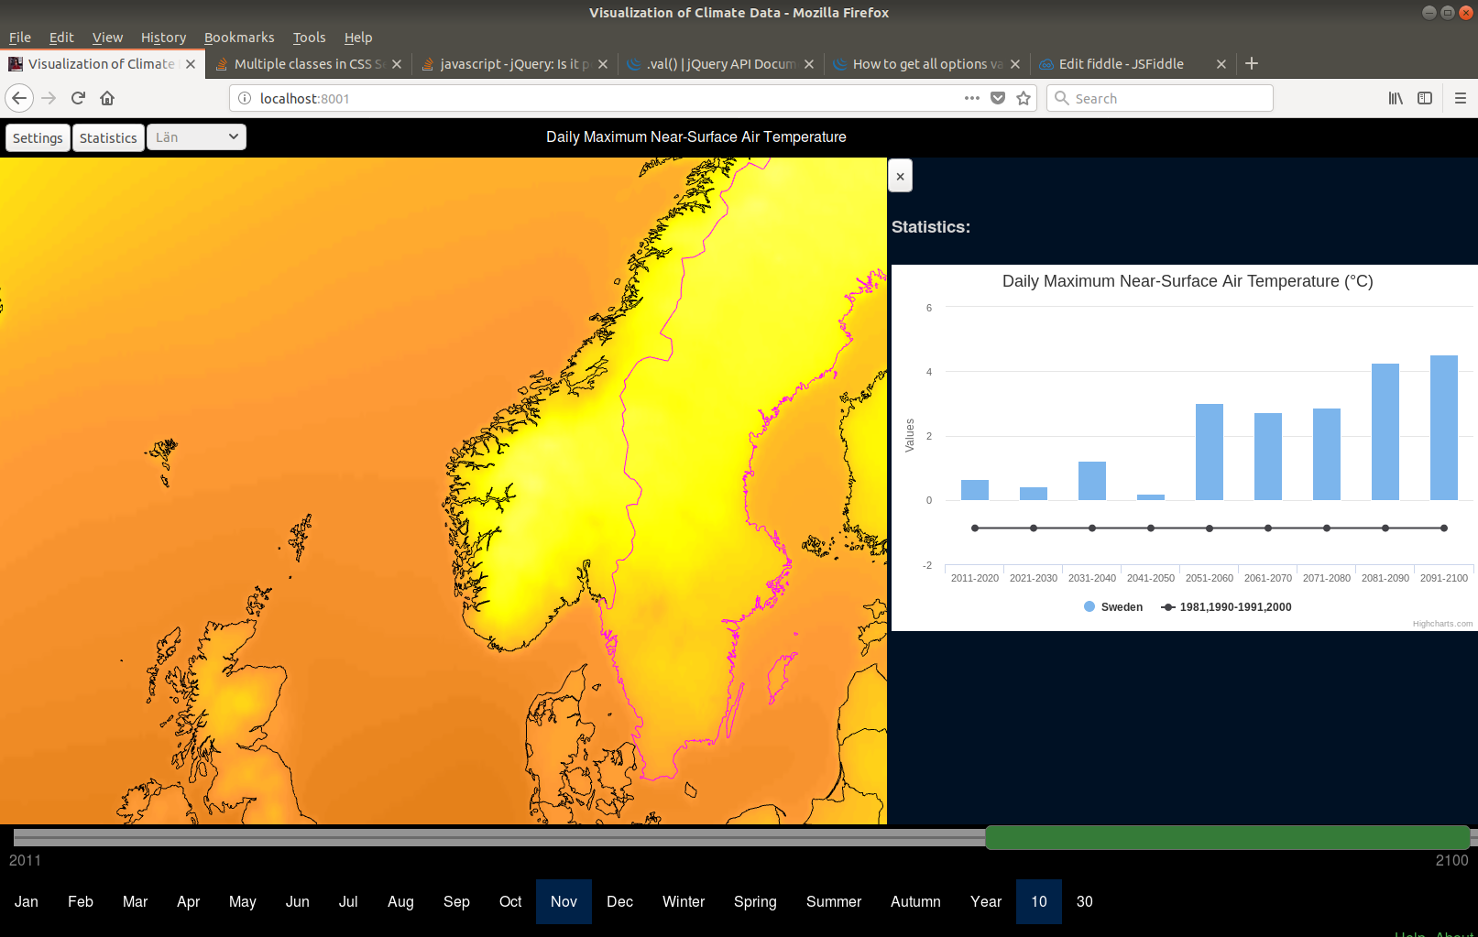Go to the Firefox home page
The width and height of the screenshot is (1478, 937).
pyautogui.click(x=107, y=98)
